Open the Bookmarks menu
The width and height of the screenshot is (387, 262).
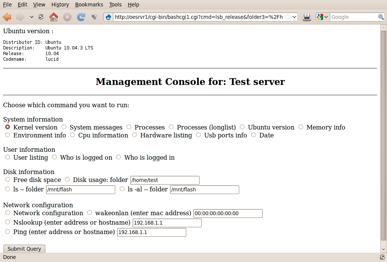(x=89, y=5)
